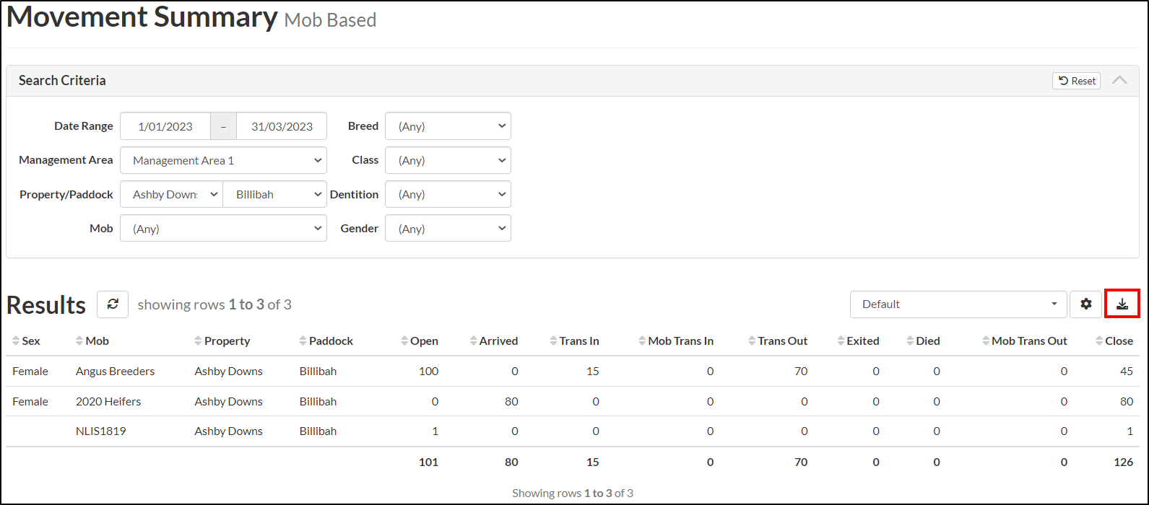Click Arrived value 80 for 2020 Heifers
The width and height of the screenshot is (1149, 505).
coord(511,401)
